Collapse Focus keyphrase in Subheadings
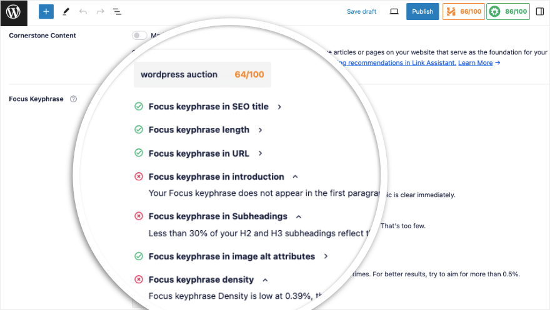The width and height of the screenshot is (550, 310). [299, 216]
